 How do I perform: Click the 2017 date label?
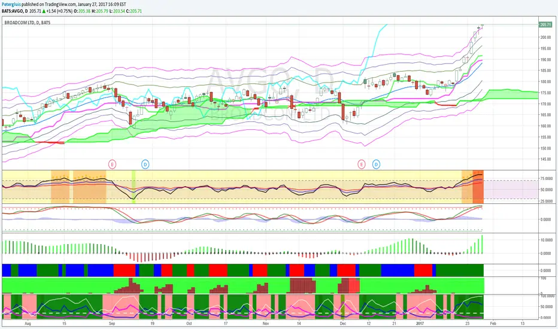(x=420, y=324)
